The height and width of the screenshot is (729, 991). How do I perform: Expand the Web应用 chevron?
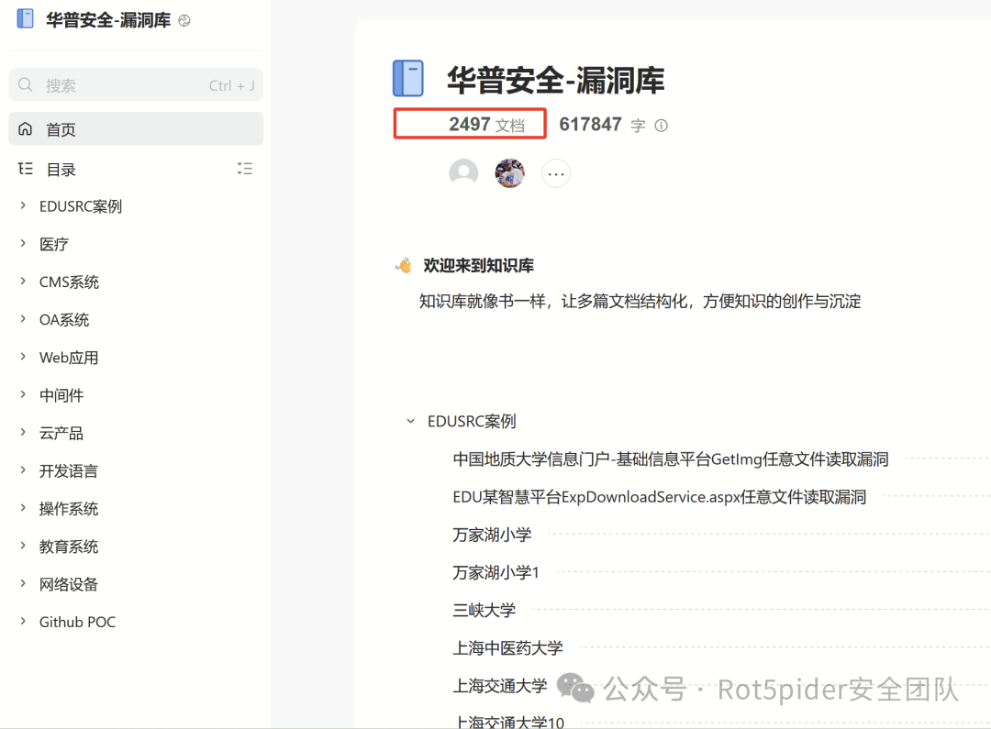pyautogui.click(x=23, y=357)
